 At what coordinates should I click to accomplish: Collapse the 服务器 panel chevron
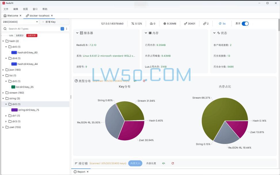(77, 33)
